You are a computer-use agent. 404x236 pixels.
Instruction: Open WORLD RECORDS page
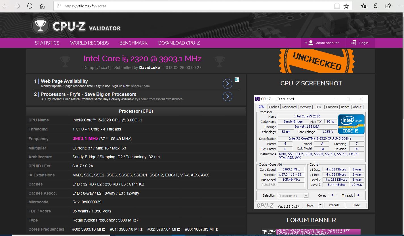[89, 43]
